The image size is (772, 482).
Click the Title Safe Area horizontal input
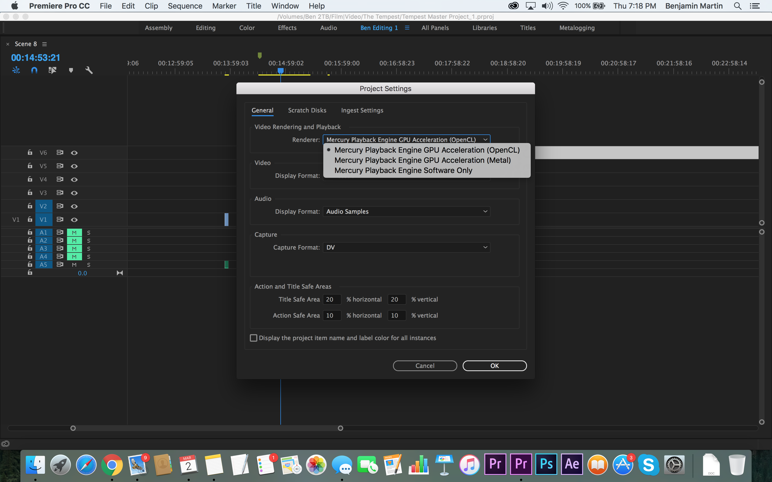click(330, 299)
